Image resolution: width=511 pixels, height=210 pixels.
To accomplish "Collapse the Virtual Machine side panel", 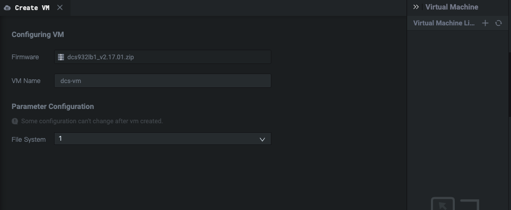I will click(416, 7).
